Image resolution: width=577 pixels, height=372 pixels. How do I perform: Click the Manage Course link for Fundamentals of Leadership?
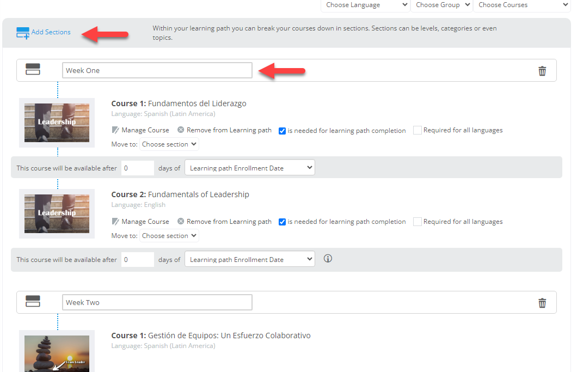pyautogui.click(x=145, y=222)
